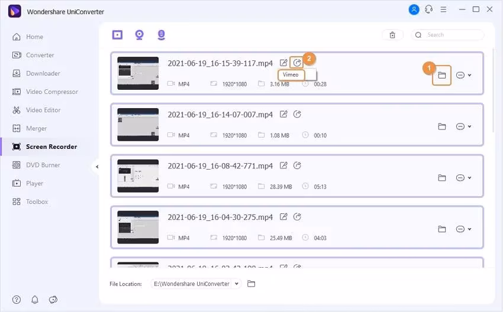Rename 2021-06-19_16-14-07-007.mp4 with edit icon
The image size is (503, 312).
point(283,114)
